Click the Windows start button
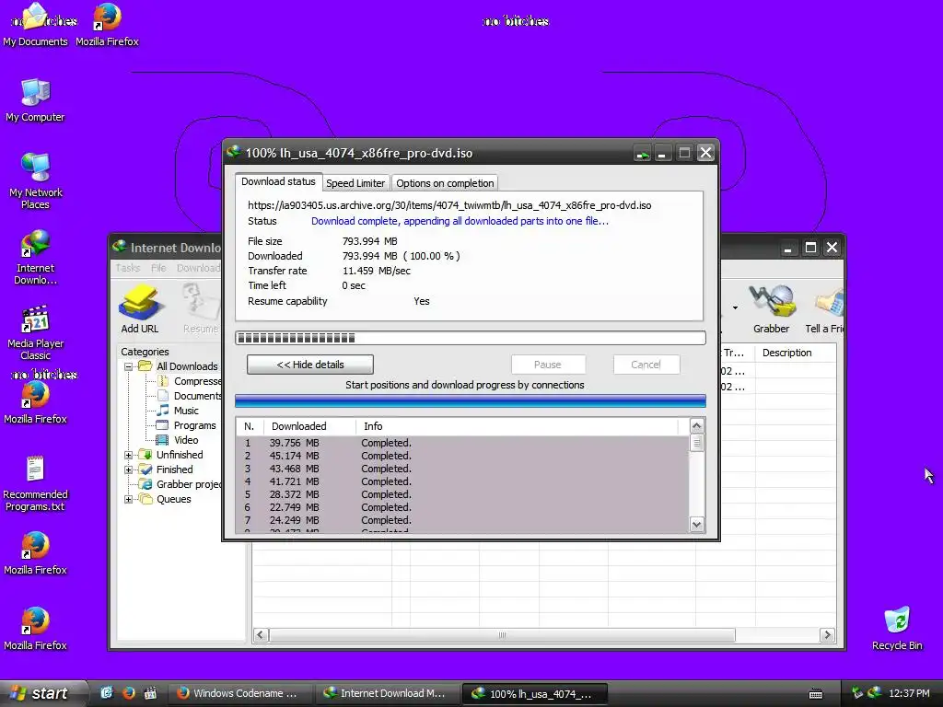943x707 pixels. [x=42, y=693]
